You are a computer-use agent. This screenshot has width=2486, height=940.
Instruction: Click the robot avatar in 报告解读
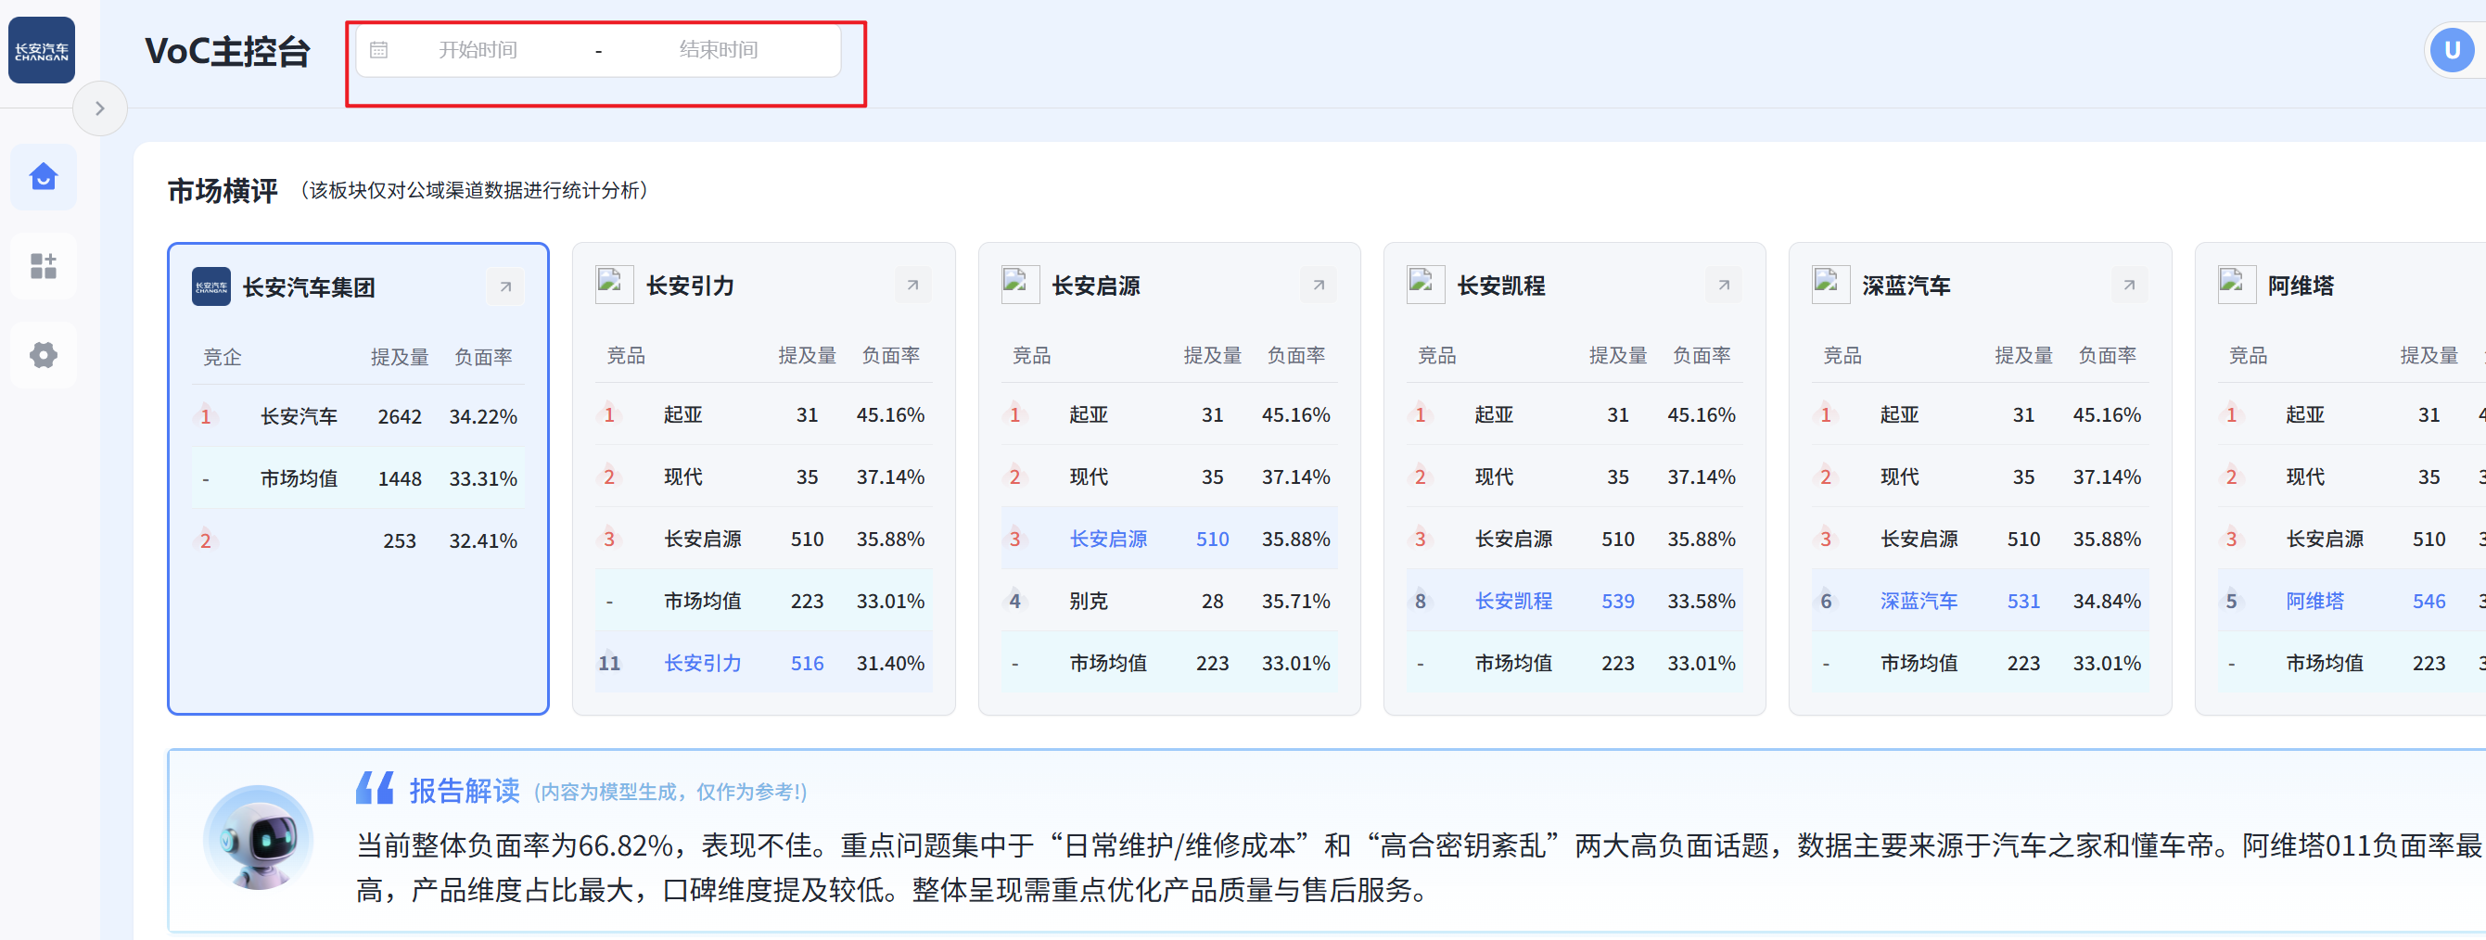coord(258,838)
